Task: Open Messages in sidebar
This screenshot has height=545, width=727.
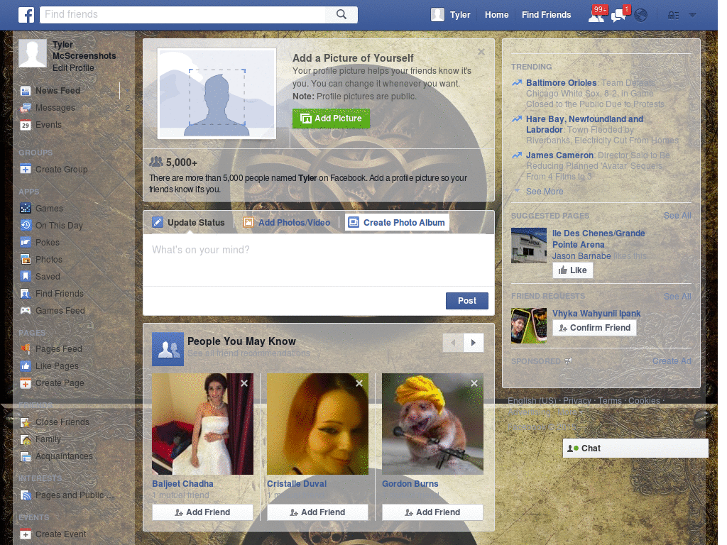Action: [x=55, y=108]
